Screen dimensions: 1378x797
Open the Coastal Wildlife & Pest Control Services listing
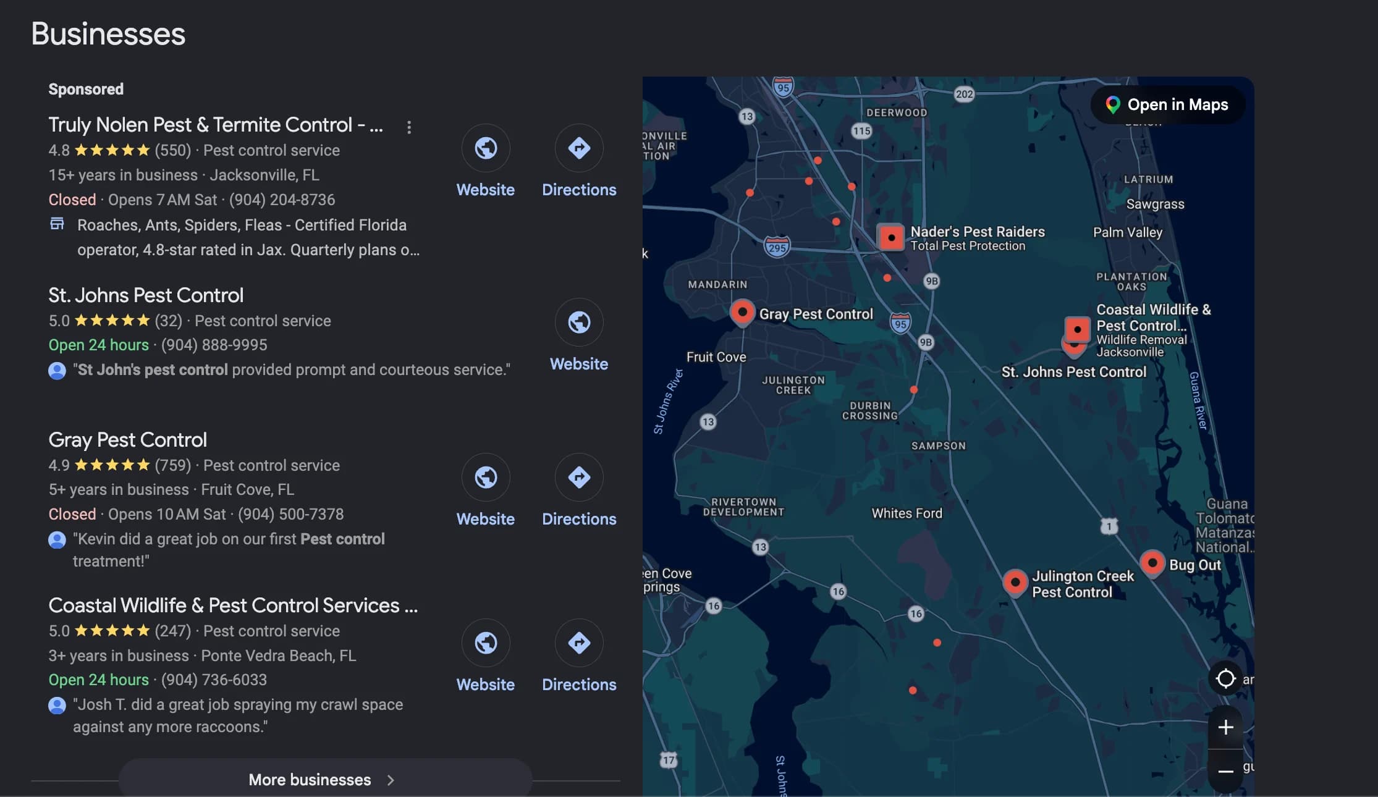click(233, 605)
